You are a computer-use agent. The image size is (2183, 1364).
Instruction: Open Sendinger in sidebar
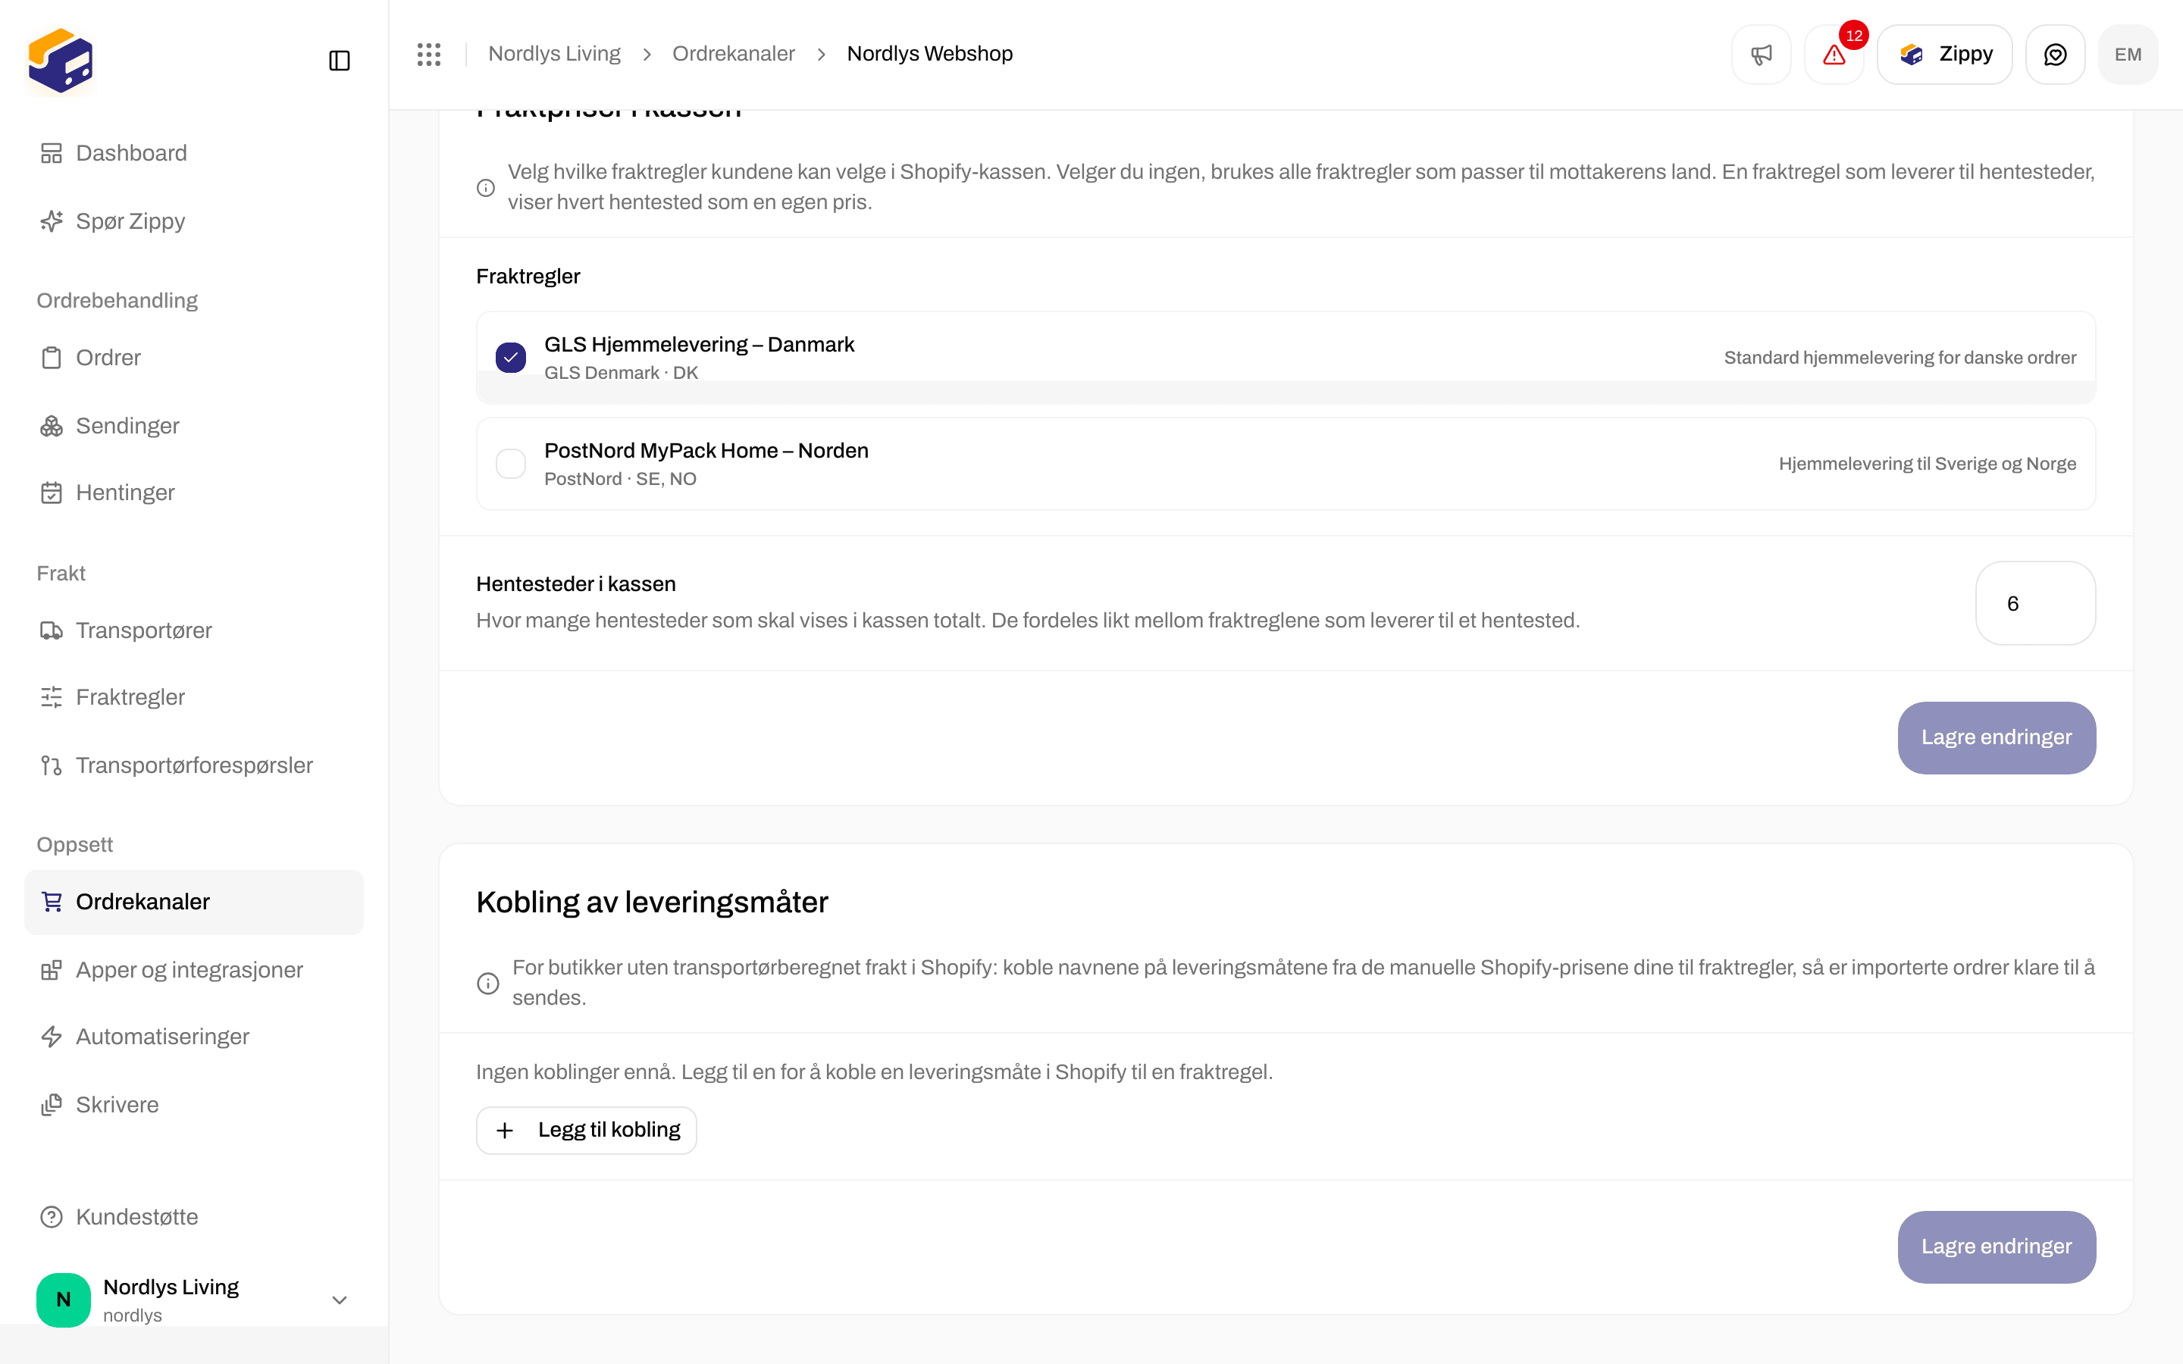click(x=194, y=426)
